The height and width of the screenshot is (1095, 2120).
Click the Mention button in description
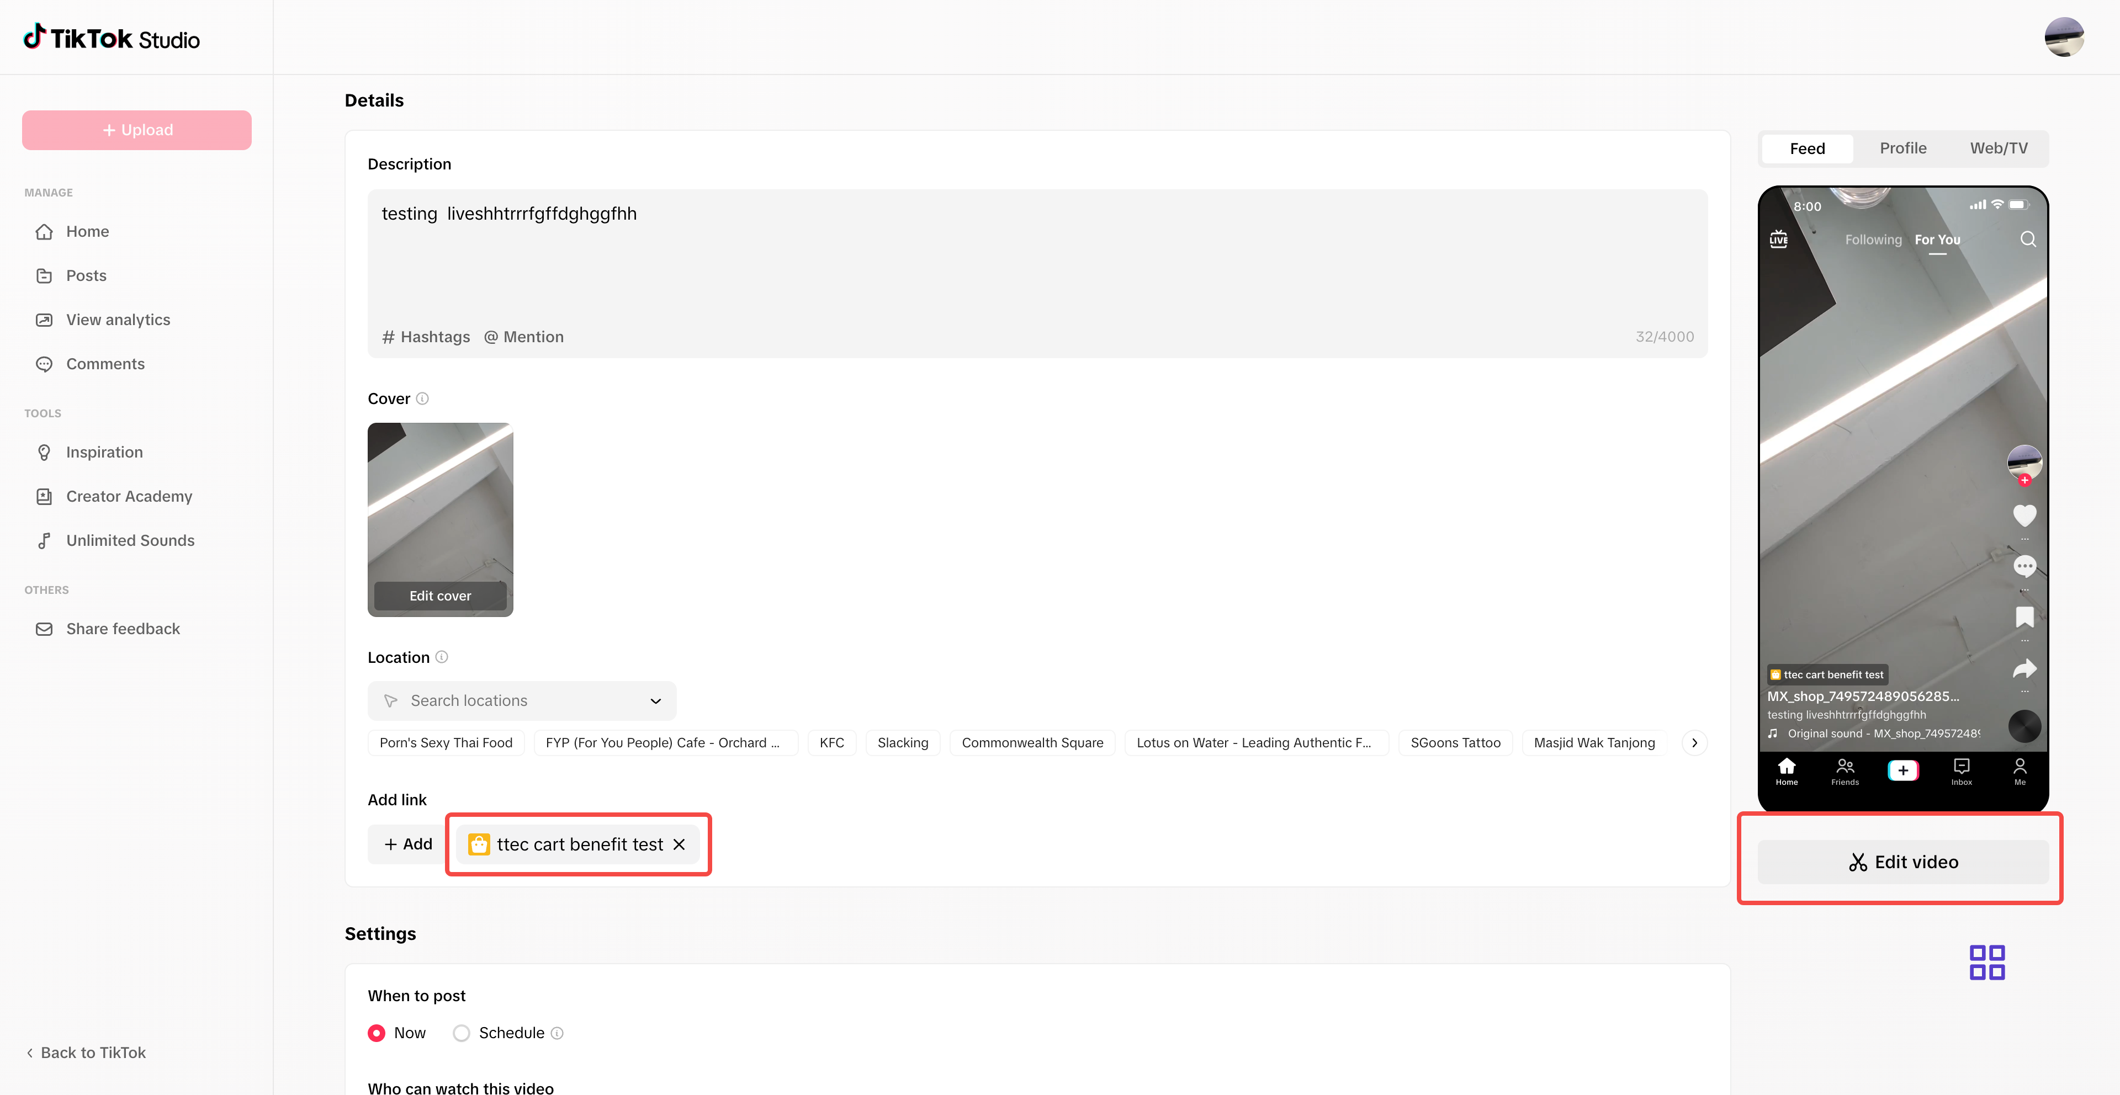pos(524,337)
